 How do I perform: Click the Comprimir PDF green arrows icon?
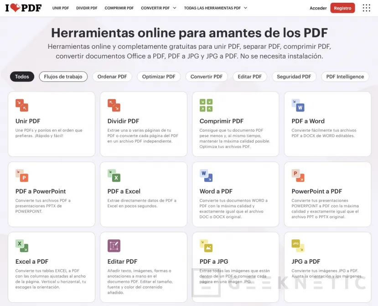(x=206, y=105)
